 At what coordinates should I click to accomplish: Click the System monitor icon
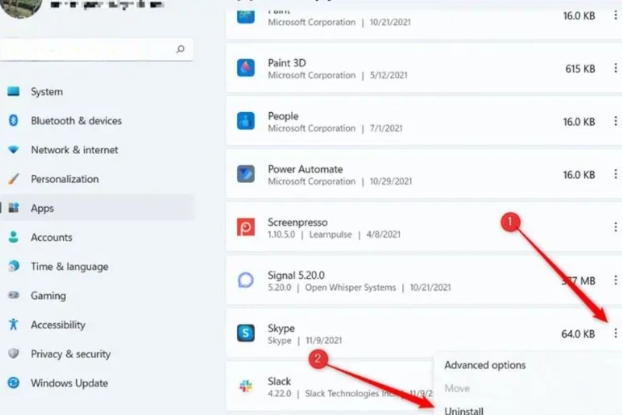click(x=13, y=92)
